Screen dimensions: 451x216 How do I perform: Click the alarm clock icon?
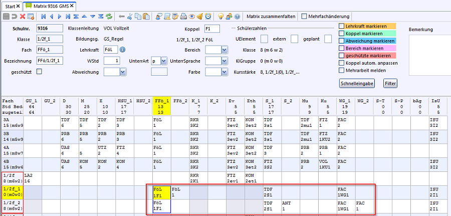point(208,17)
